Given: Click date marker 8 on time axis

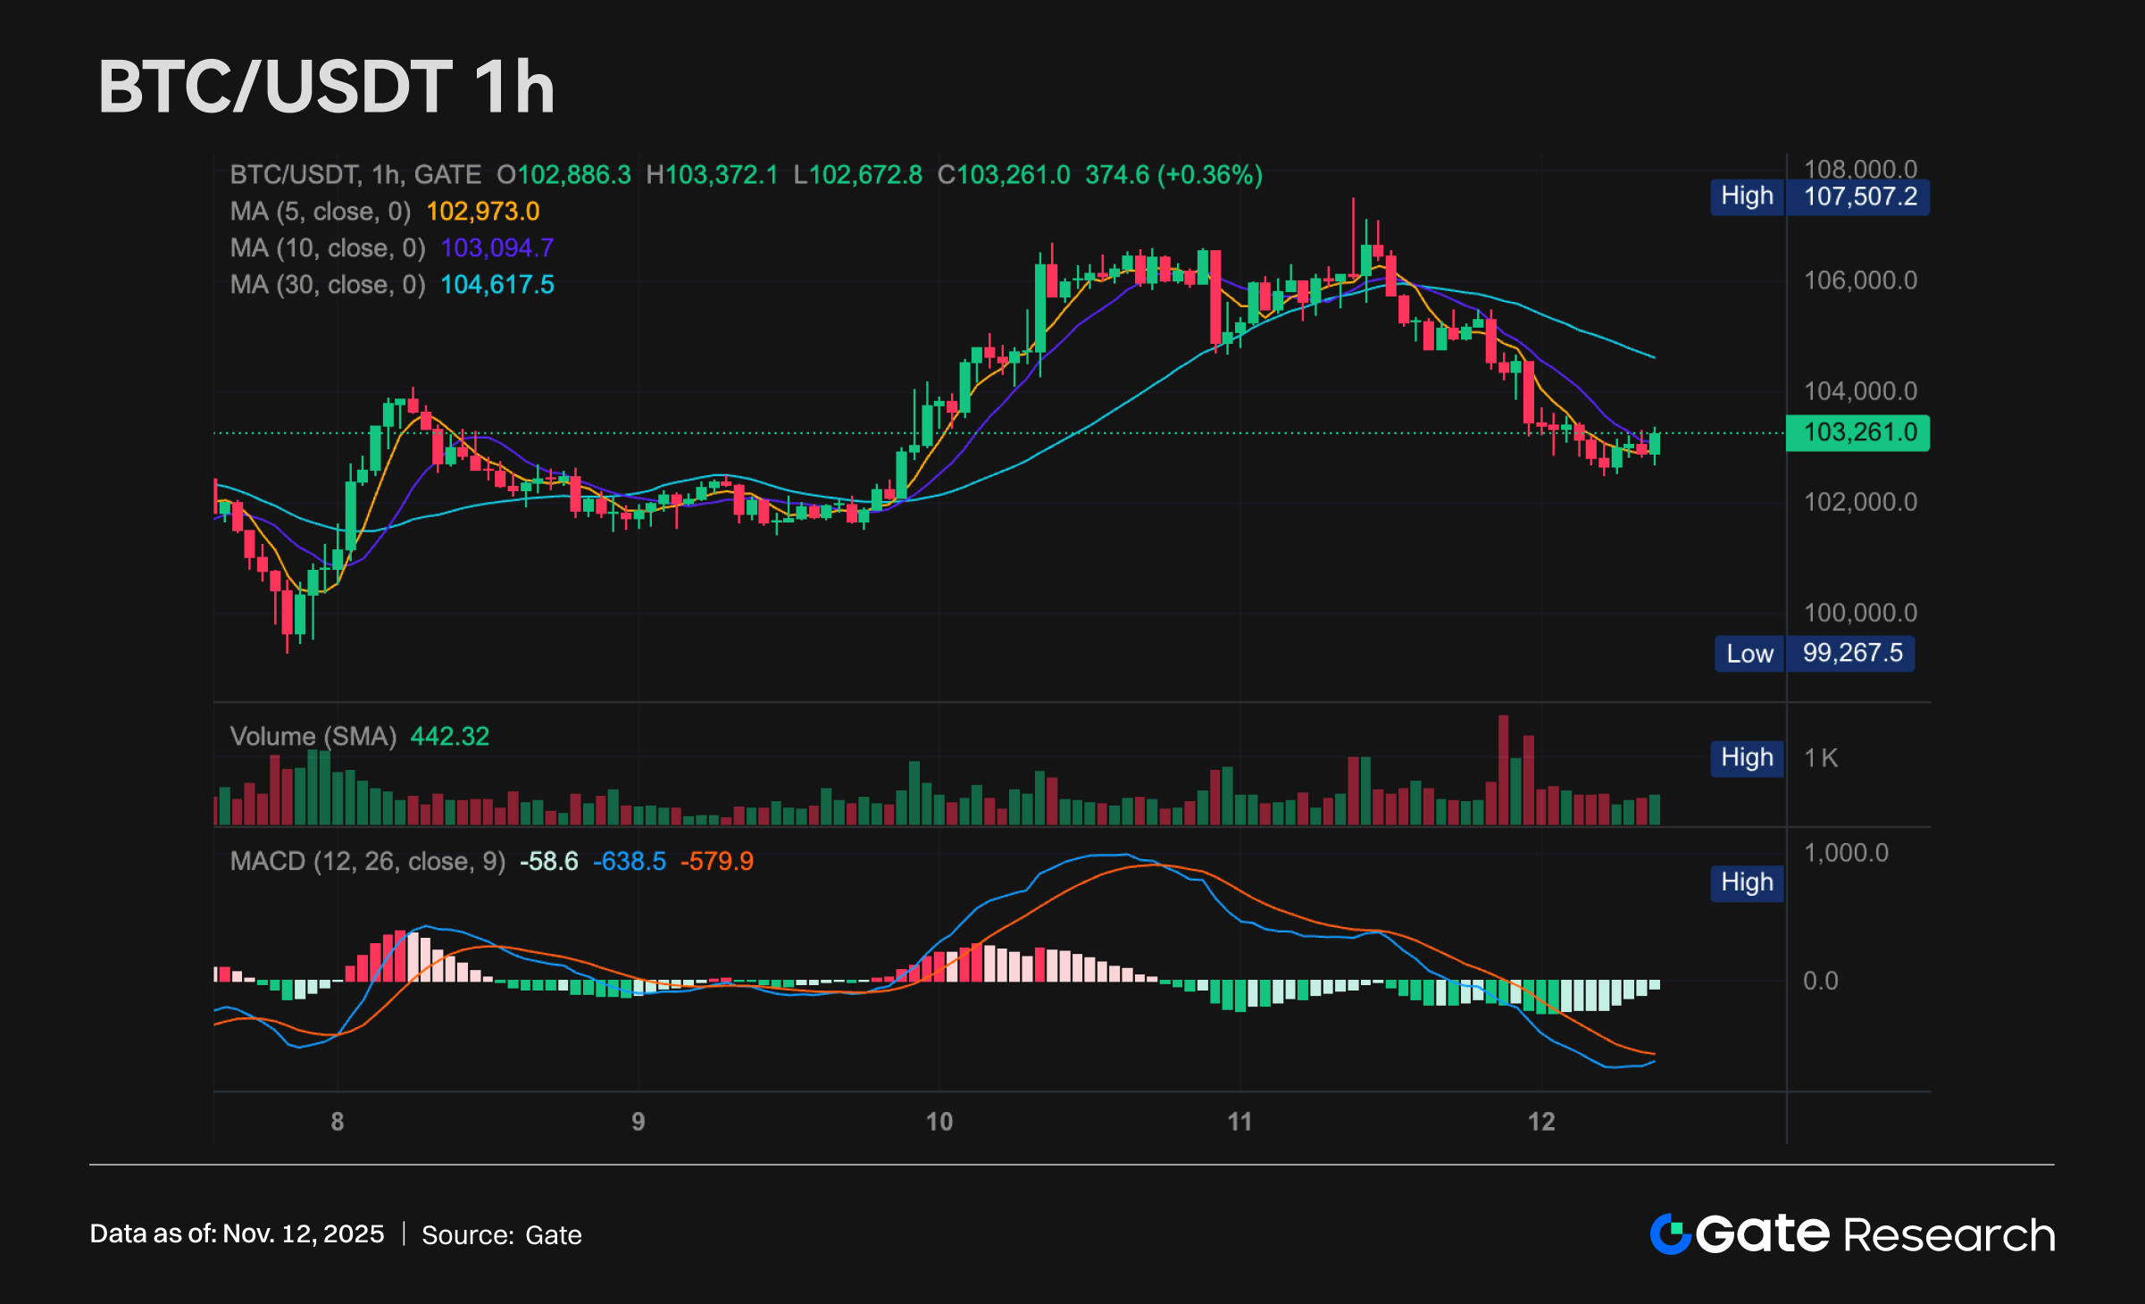Looking at the screenshot, I should tap(338, 1122).
